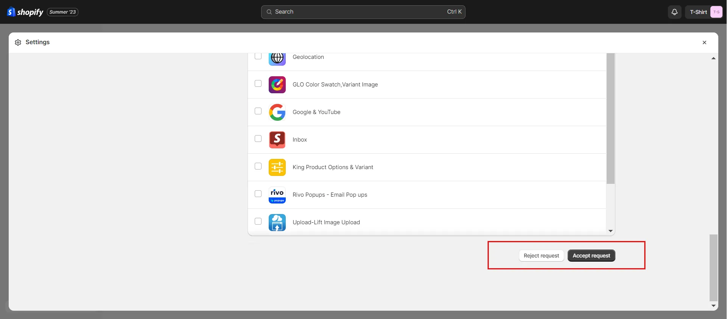
Task: Click the 'Google & YouTube' label
Action: coord(316,112)
